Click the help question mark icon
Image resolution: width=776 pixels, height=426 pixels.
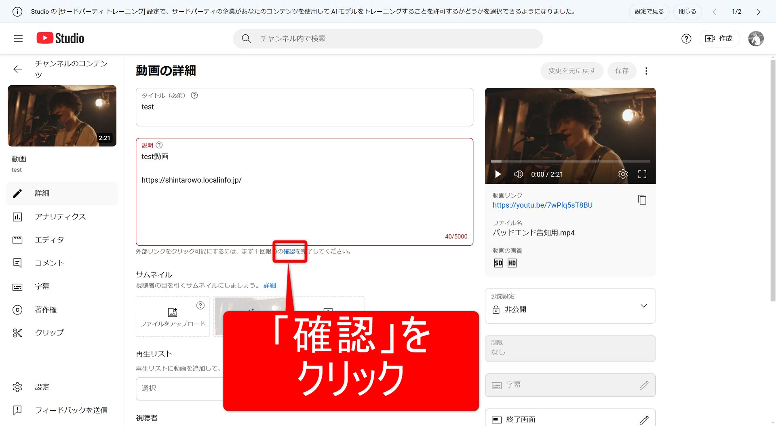pos(686,38)
